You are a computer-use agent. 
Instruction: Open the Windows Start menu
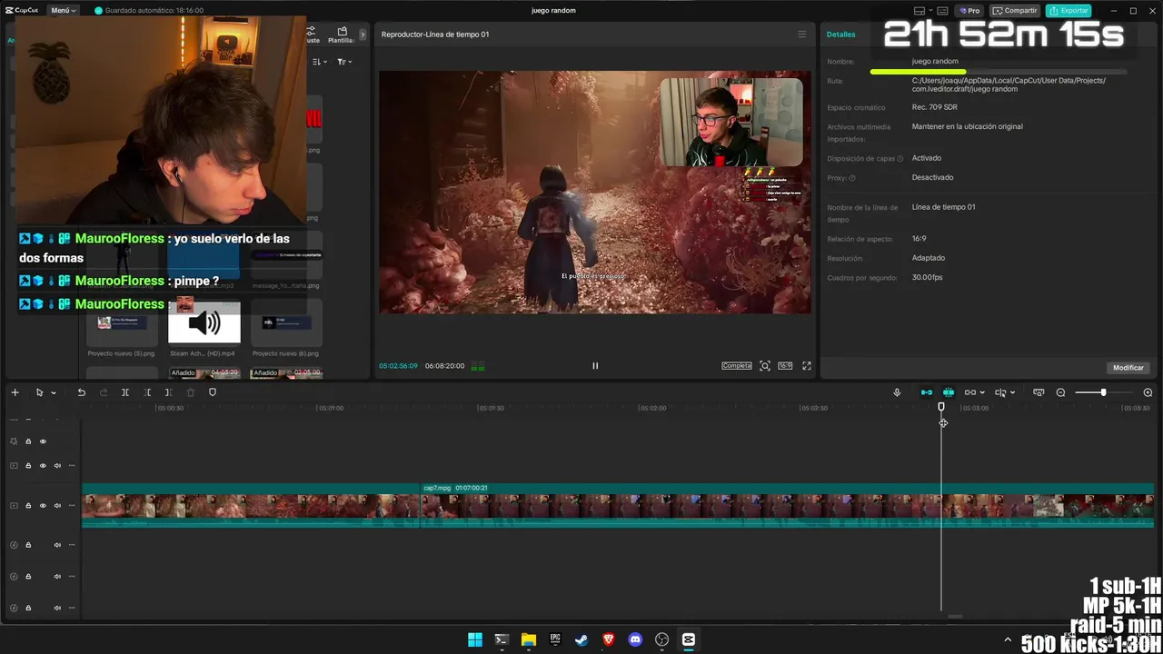tap(475, 639)
